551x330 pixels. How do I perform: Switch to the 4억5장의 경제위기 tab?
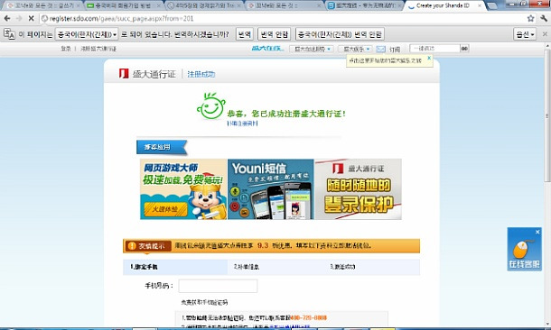pyautogui.click(x=204, y=5)
